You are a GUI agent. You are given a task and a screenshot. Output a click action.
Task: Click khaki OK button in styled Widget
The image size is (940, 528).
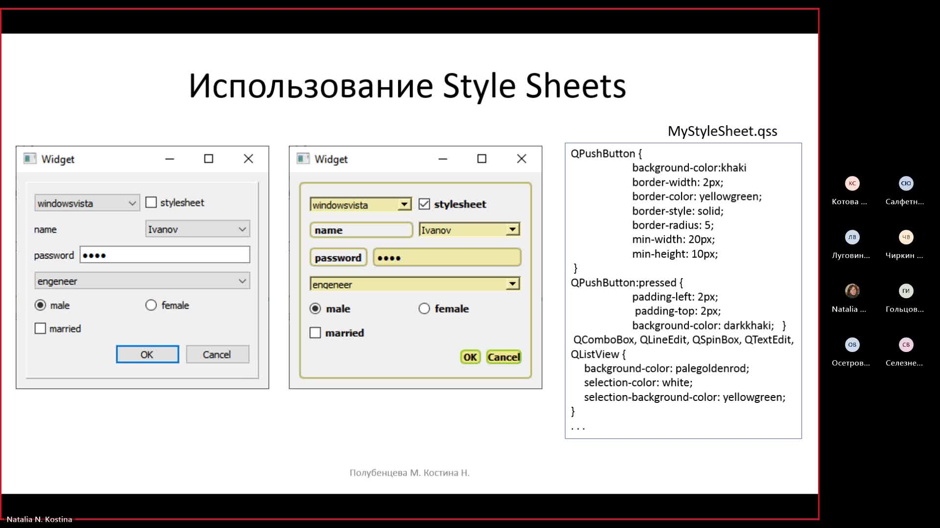tap(470, 357)
